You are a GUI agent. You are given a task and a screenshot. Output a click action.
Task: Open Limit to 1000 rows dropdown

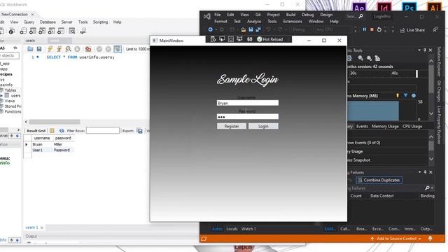tap(137, 49)
